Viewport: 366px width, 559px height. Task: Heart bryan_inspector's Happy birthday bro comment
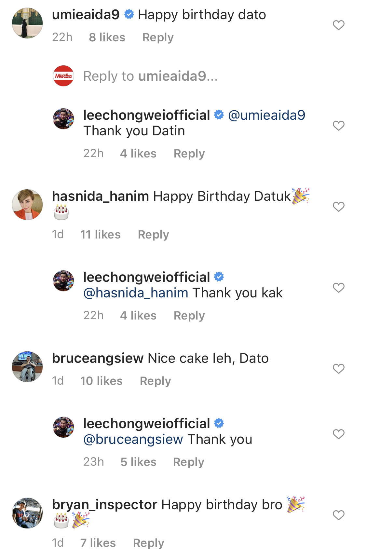338,515
